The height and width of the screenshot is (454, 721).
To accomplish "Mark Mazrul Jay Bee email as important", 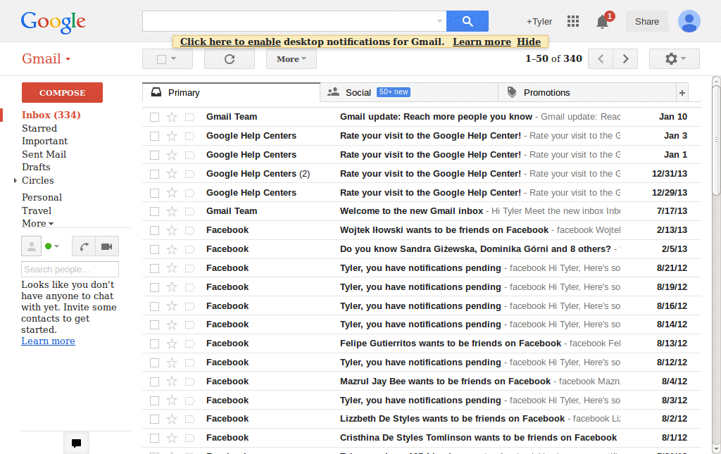I will click(x=190, y=382).
